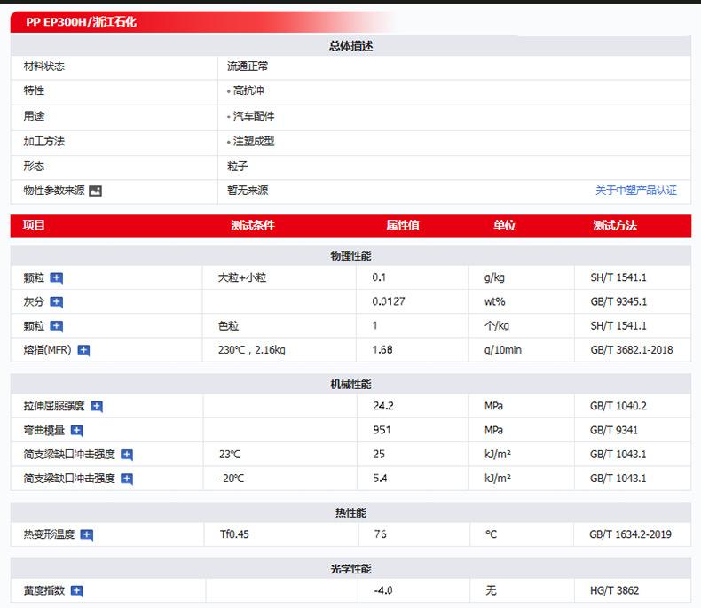Click the HG/T 3862 test method

(x=614, y=590)
